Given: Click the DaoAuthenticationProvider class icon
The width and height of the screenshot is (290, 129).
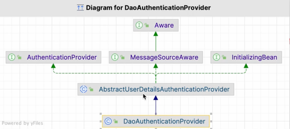Looking at the screenshot, I should (108, 122).
